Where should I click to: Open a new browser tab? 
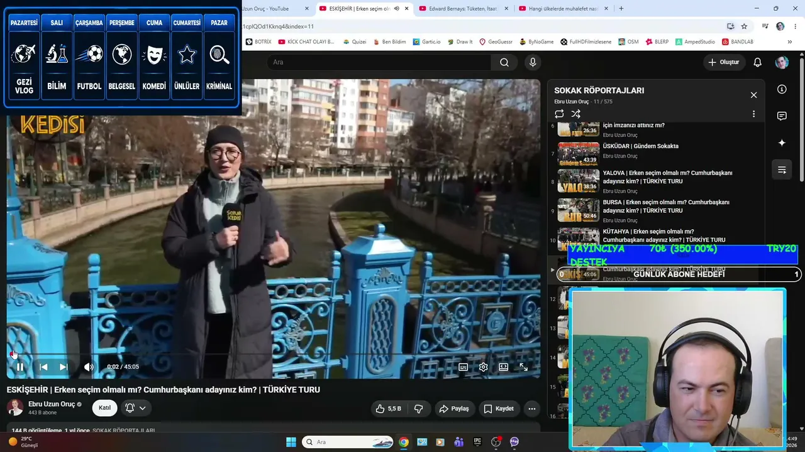[x=621, y=9]
